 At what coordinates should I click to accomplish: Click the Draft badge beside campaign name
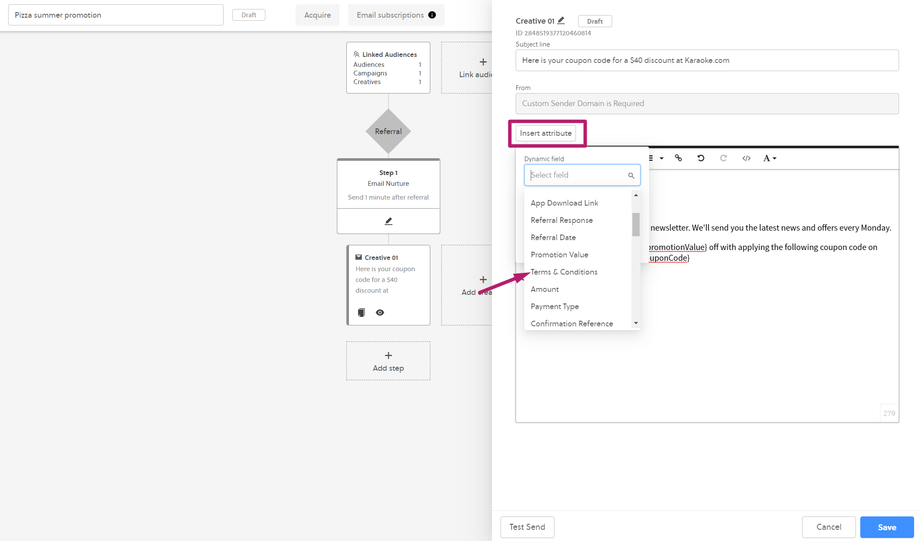click(x=249, y=15)
